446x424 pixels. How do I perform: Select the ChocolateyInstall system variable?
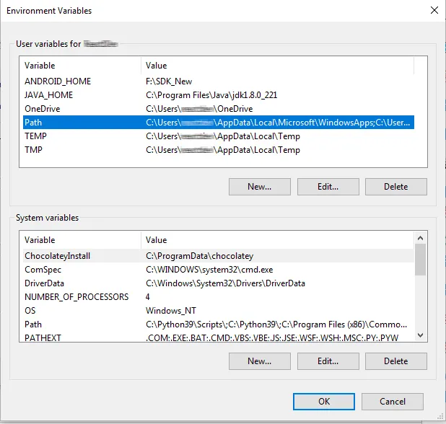(x=219, y=256)
